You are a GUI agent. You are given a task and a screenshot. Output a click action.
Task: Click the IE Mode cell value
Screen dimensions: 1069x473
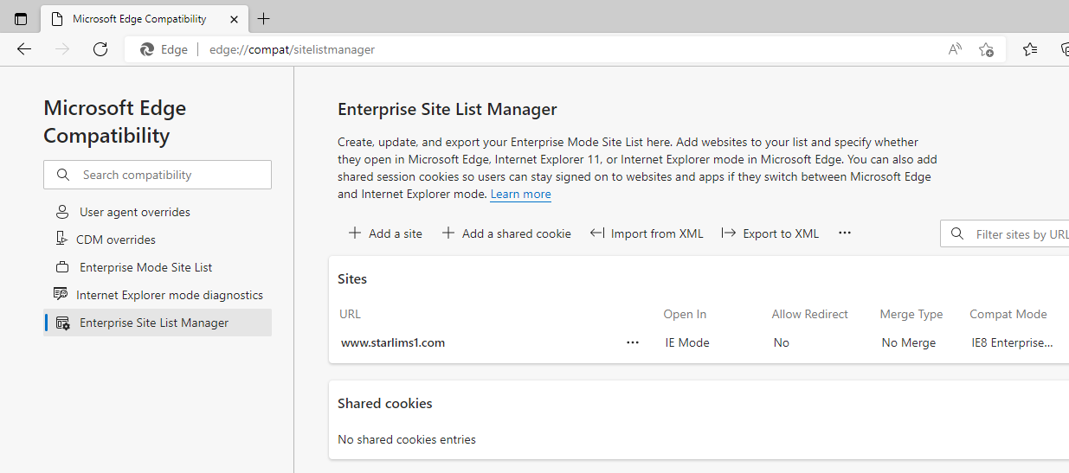point(687,342)
